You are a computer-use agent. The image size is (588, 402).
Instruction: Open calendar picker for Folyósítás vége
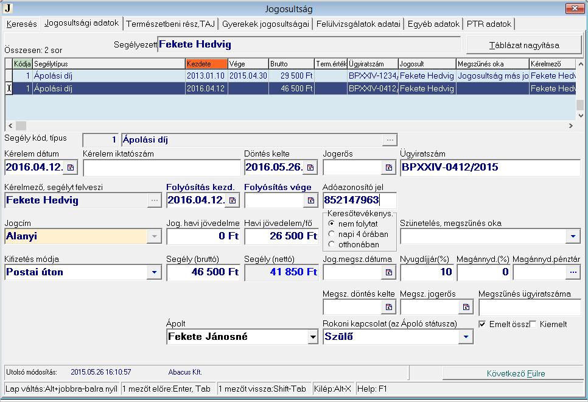coord(310,200)
